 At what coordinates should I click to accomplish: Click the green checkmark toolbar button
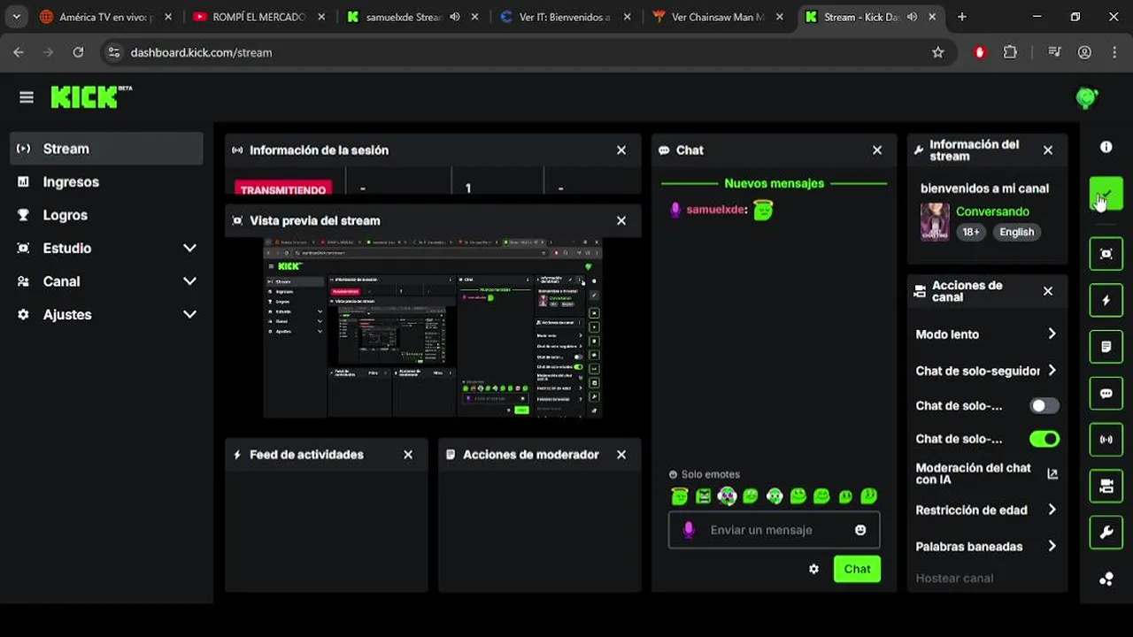click(1106, 194)
